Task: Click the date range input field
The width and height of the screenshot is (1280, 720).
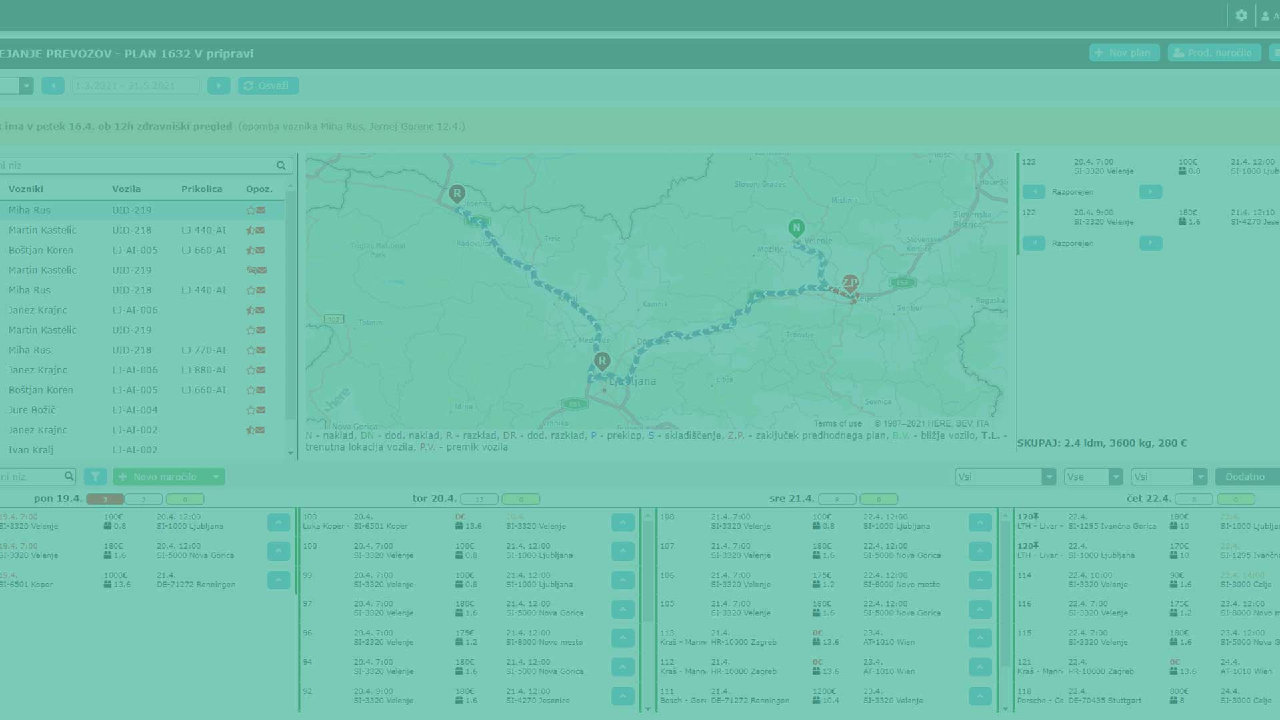Action: (135, 85)
